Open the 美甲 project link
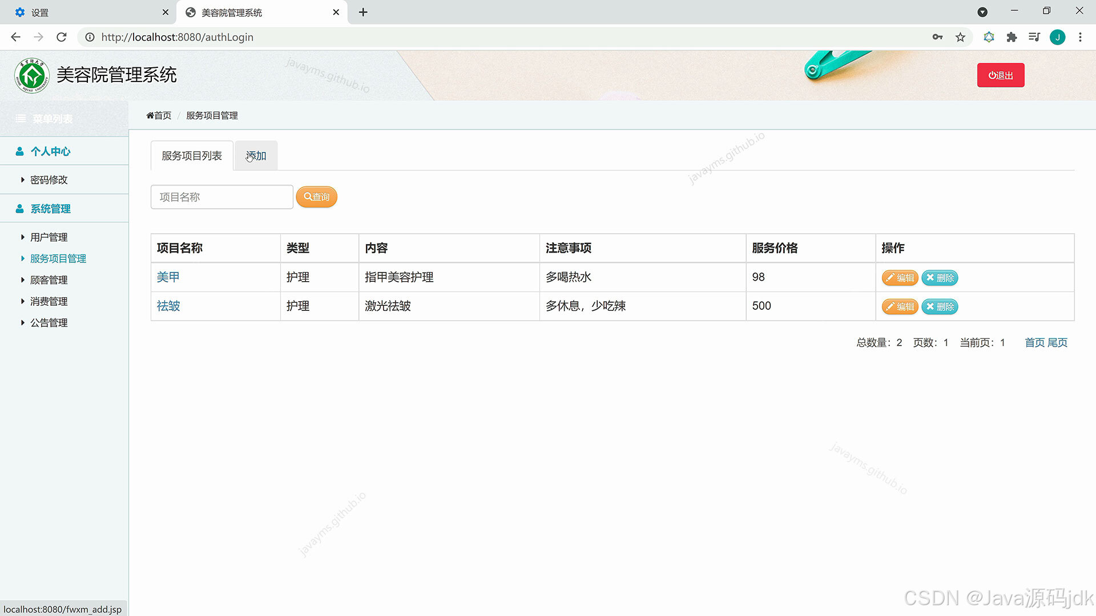Screen dimensions: 1096x616 click(168, 277)
